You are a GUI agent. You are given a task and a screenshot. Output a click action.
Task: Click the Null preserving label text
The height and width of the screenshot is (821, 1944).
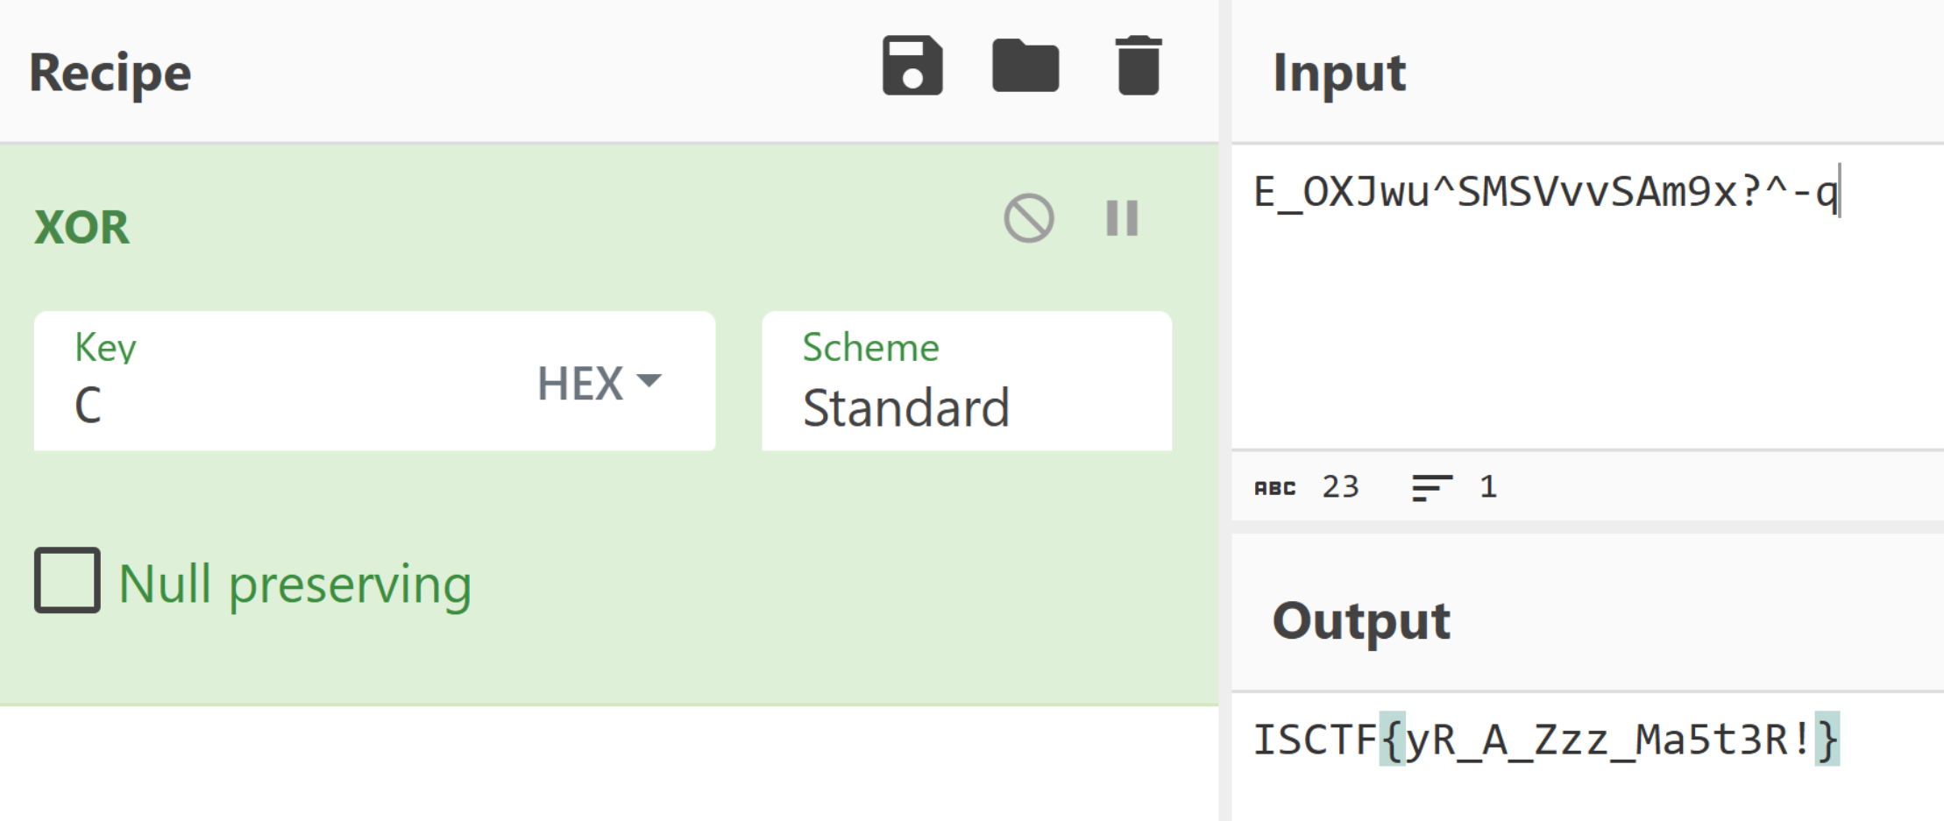point(294,584)
